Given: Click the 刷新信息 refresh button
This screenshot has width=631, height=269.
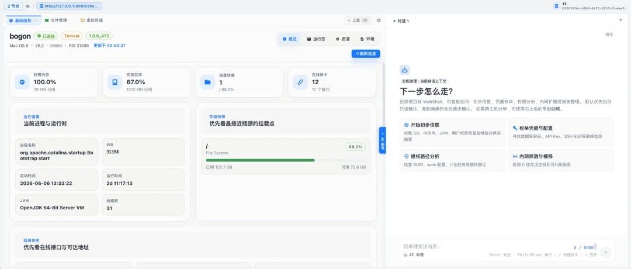Looking at the screenshot, I should pos(366,54).
